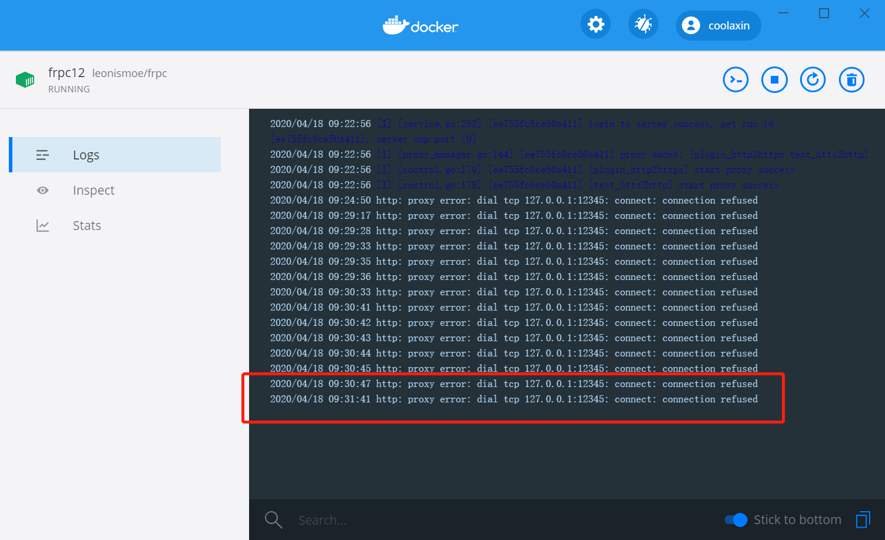The width and height of the screenshot is (885, 540).
Task: Click the eye icon beside Inspect
Action: [42, 190]
